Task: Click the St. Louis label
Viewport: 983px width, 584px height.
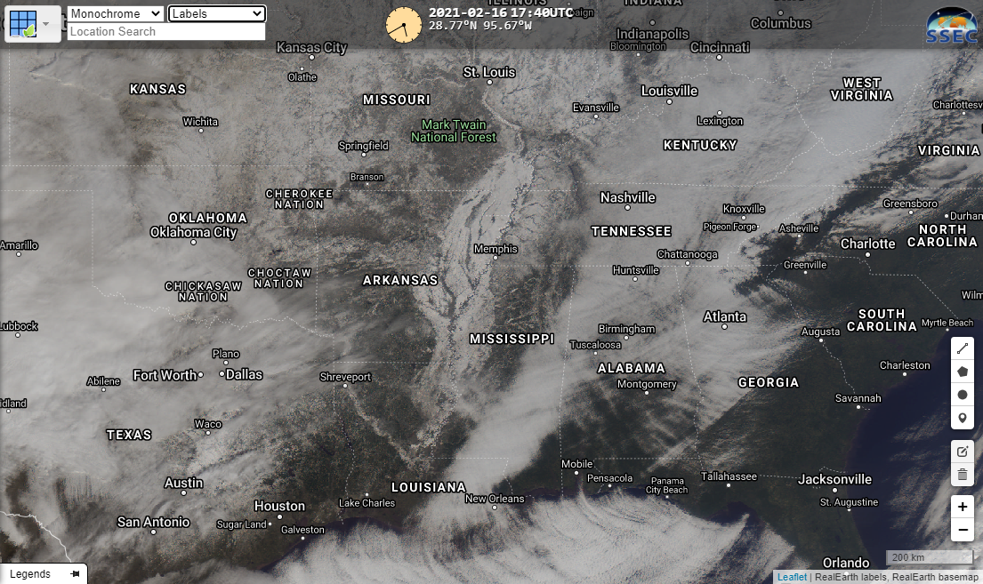Action: click(x=489, y=73)
